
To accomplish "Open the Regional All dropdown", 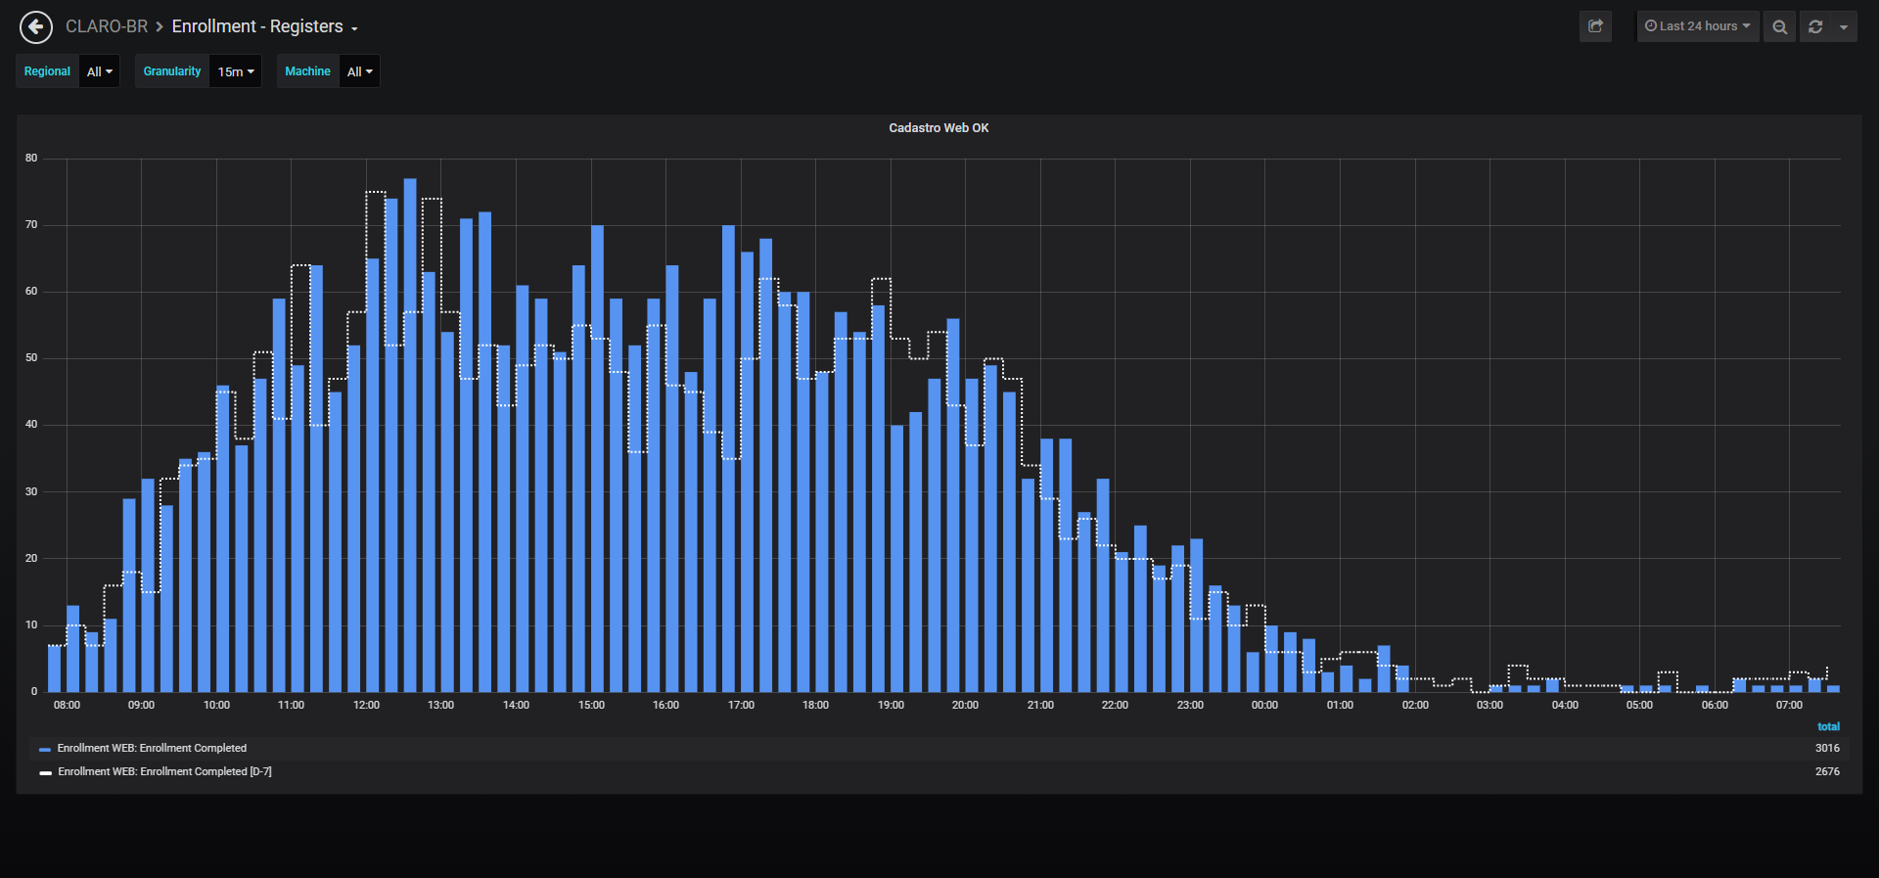I will point(100,71).
